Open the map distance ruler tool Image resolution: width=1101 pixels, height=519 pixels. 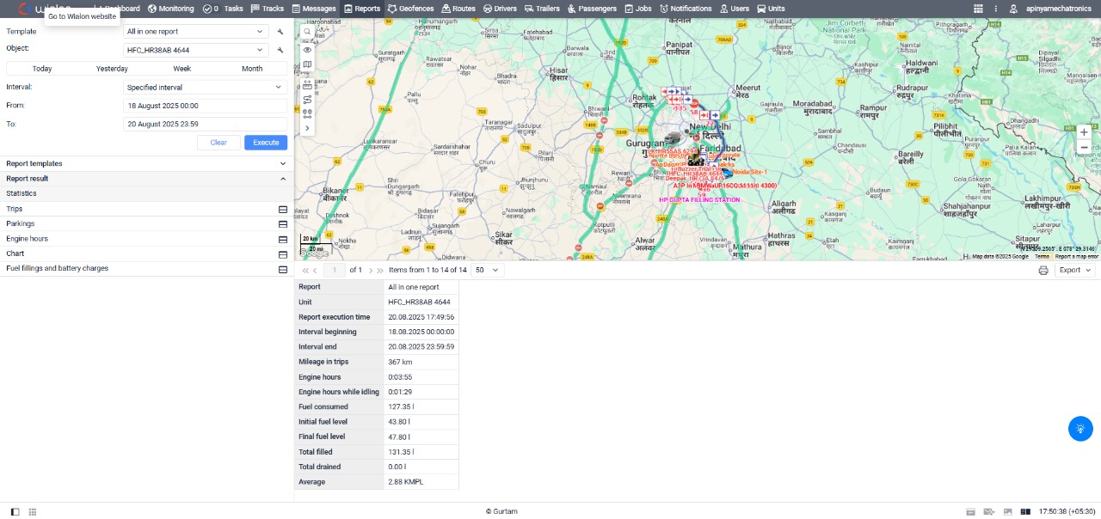[307, 86]
